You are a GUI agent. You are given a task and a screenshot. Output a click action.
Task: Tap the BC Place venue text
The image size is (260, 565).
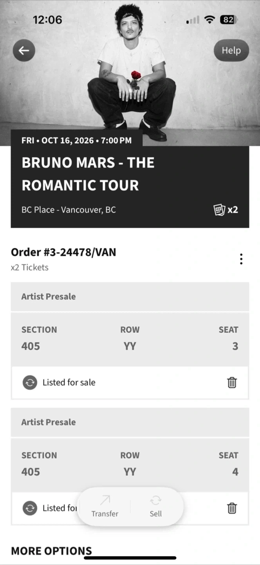(69, 210)
